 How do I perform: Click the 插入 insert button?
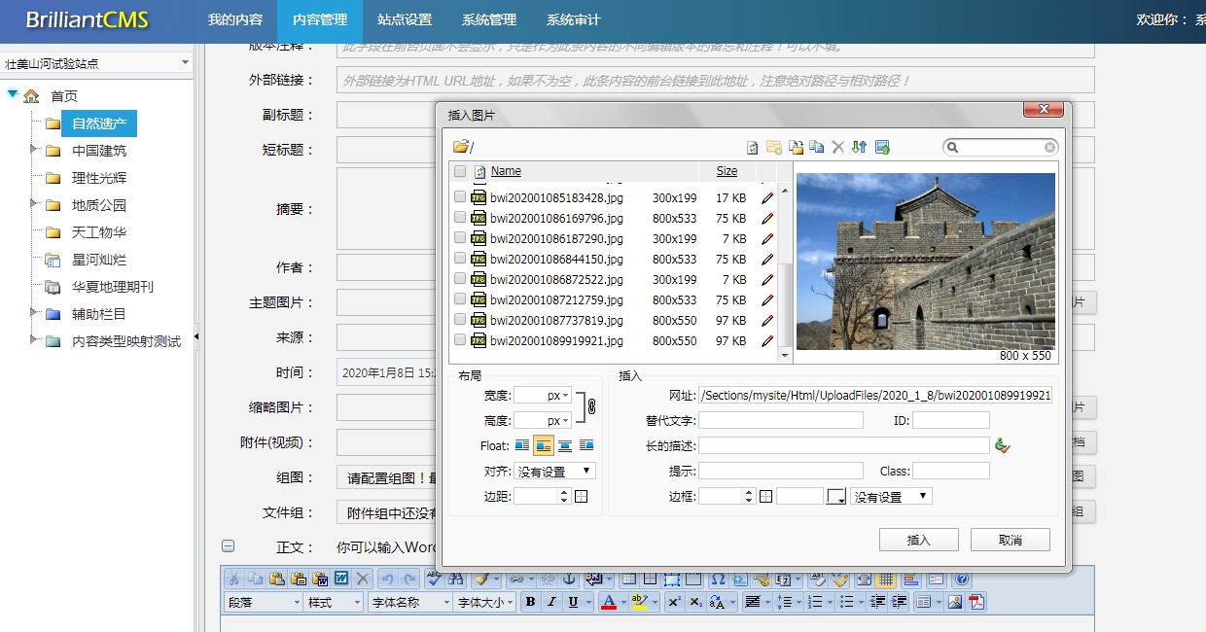tap(918, 541)
